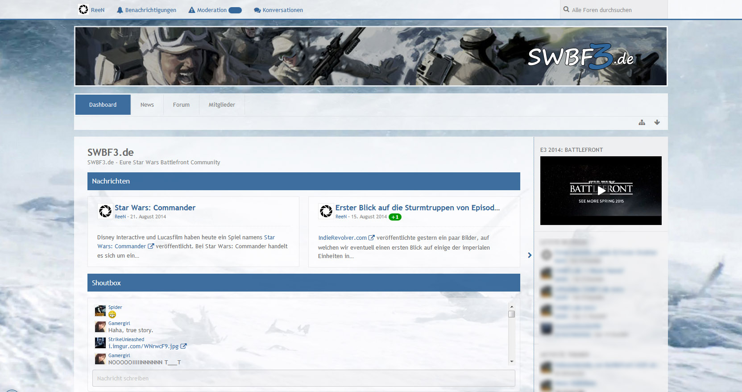Click the grinning smiley in Spider's message

coord(112,314)
